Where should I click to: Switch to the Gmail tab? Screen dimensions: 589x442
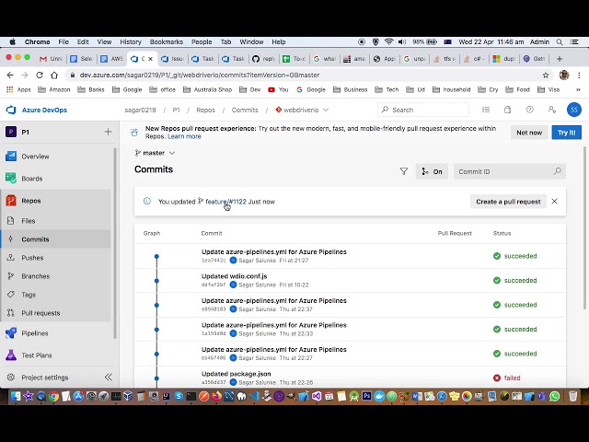(52, 59)
